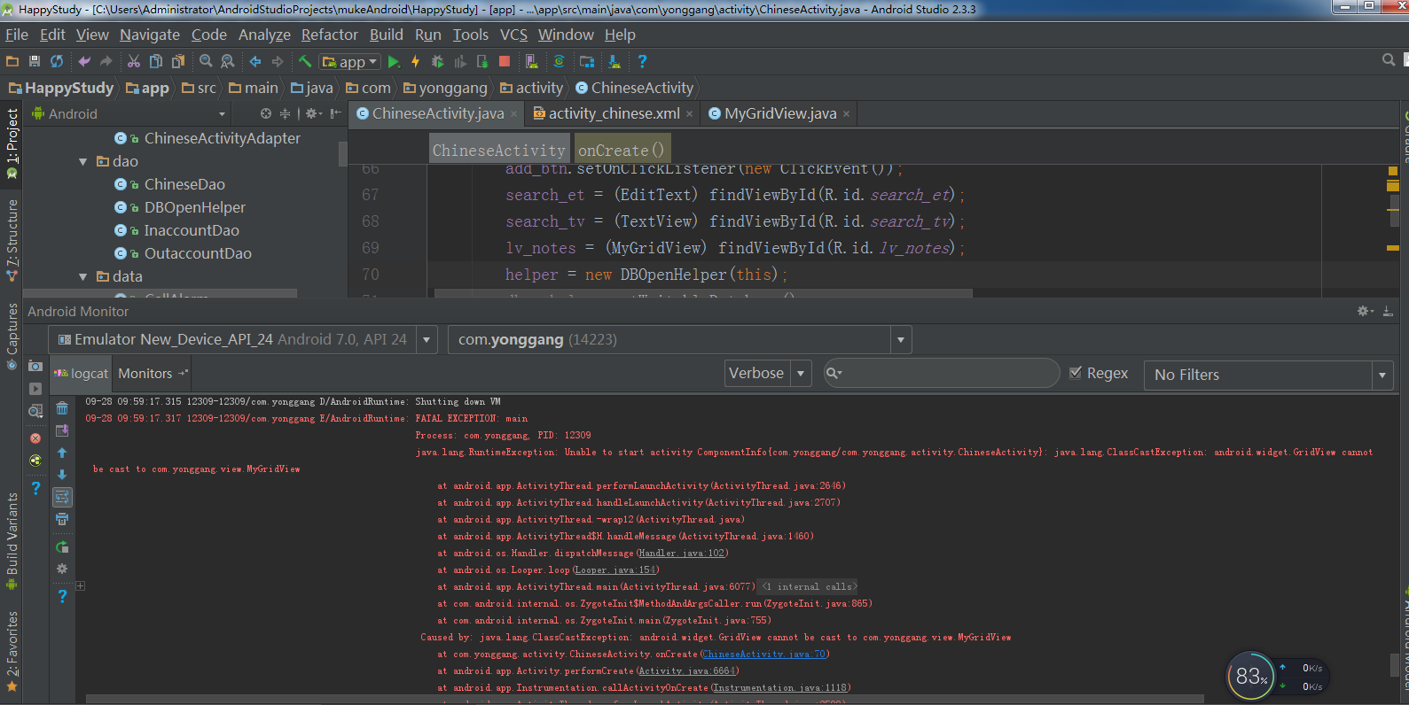Open the AVD Manager icon
Image resolution: width=1409 pixels, height=705 pixels.
pyautogui.click(x=532, y=61)
